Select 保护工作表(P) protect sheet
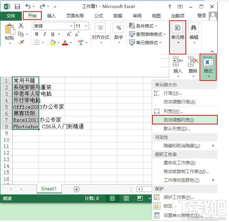Image resolution: width=229 pixels, height=222 pixels. tap(185, 197)
